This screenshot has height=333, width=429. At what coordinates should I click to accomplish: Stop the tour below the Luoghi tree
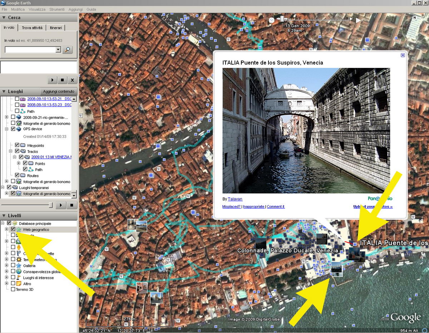point(72,205)
